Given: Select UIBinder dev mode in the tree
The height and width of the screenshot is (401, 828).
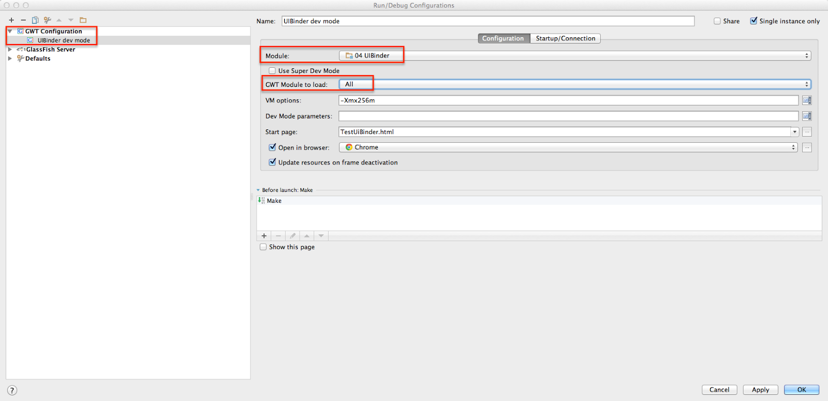Looking at the screenshot, I should [64, 40].
